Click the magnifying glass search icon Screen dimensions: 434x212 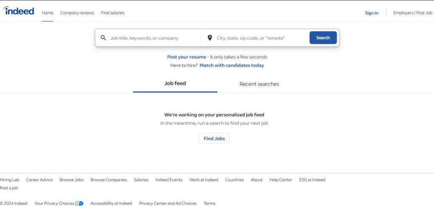(103, 38)
